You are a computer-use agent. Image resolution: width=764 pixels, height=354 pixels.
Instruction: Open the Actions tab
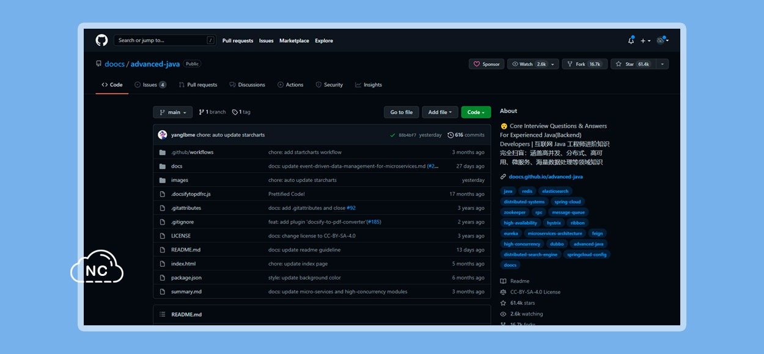coord(290,85)
